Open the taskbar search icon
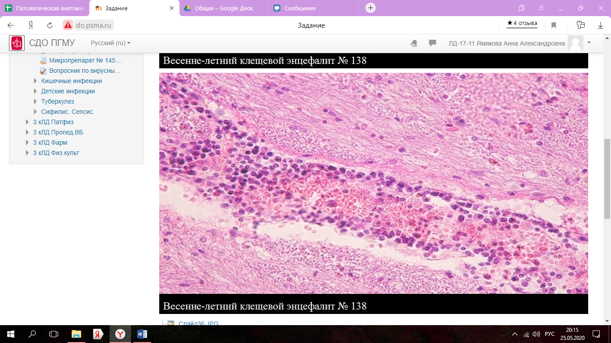 point(32,334)
